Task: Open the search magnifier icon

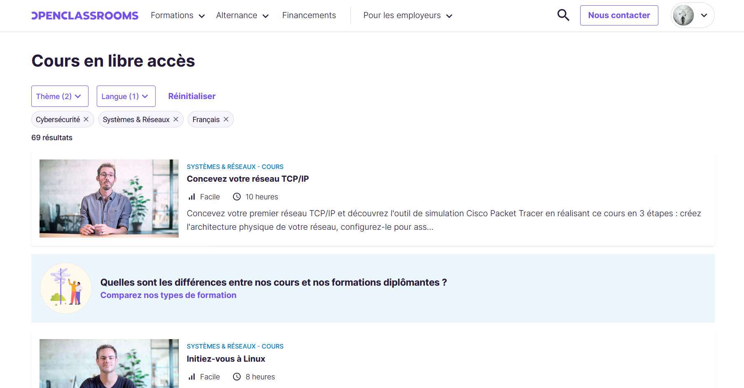Action: [x=563, y=15]
